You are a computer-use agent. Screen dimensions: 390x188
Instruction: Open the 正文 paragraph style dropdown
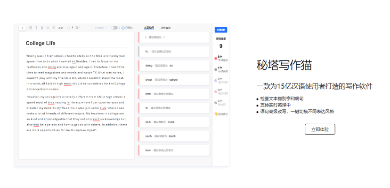[x=63, y=28]
